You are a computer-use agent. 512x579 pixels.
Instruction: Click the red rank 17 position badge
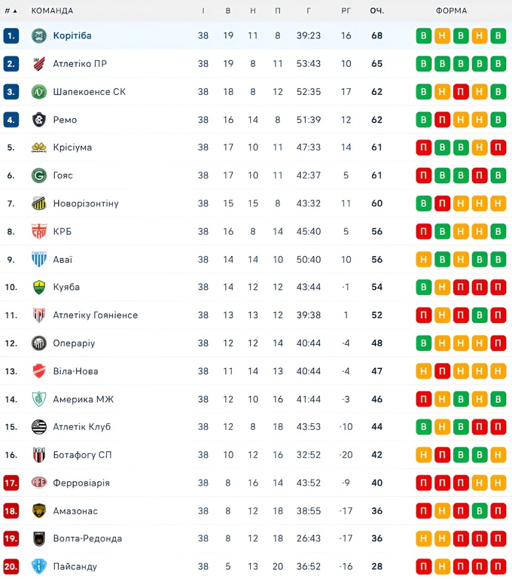point(11,483)
